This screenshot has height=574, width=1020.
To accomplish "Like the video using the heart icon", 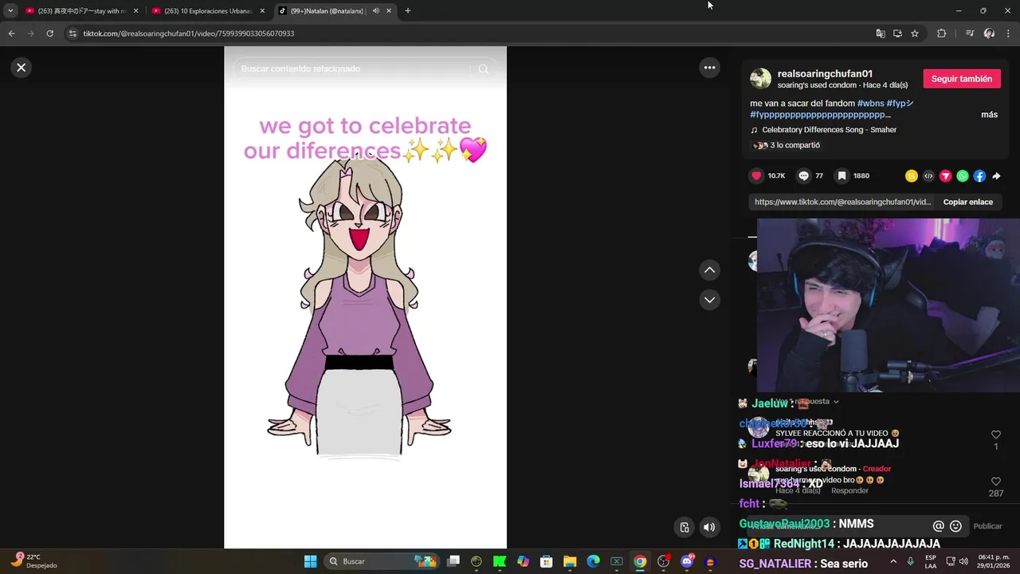I will [x=756, y=176].
